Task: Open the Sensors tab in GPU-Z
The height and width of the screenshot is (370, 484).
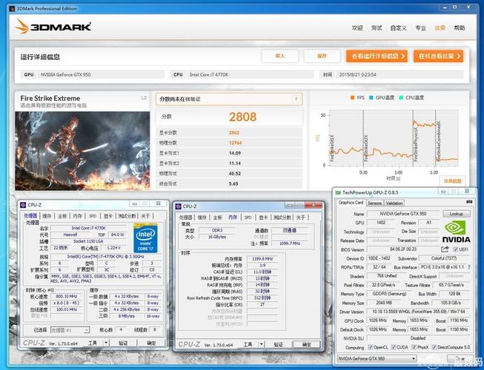Action: (375, 203)
